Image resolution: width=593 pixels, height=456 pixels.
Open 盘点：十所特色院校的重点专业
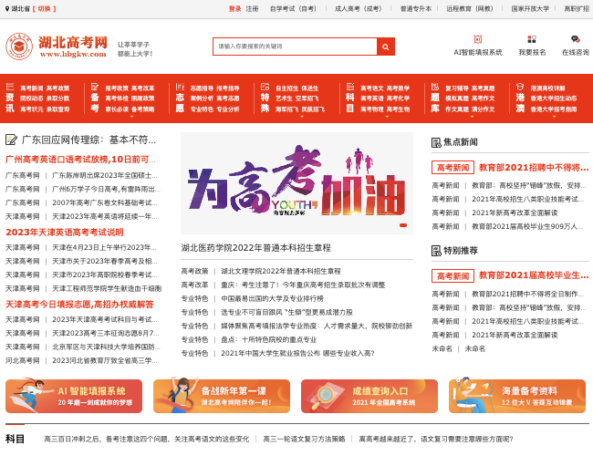pos(268,339)
